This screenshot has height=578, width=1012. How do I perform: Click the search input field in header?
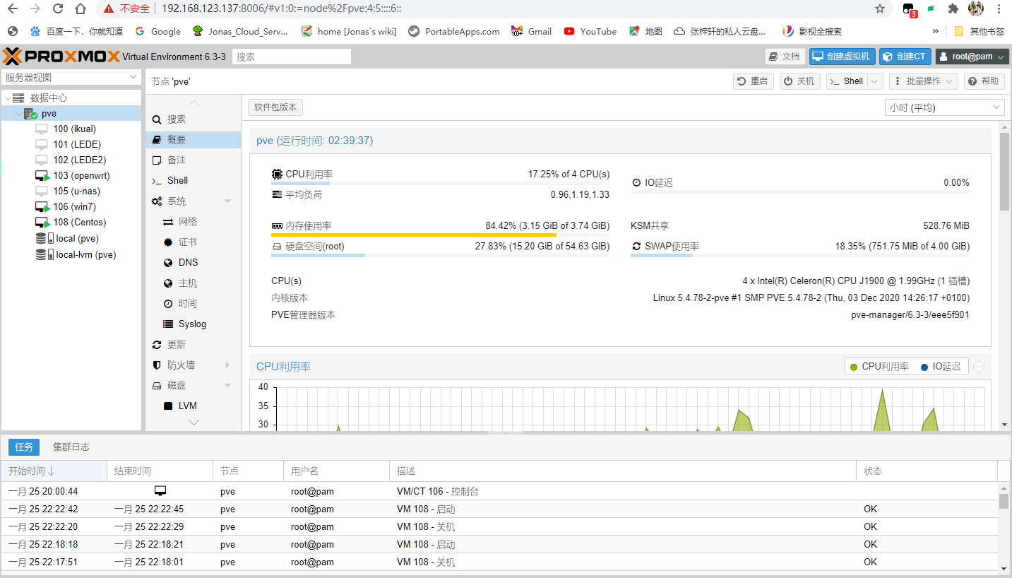(292, 57)
